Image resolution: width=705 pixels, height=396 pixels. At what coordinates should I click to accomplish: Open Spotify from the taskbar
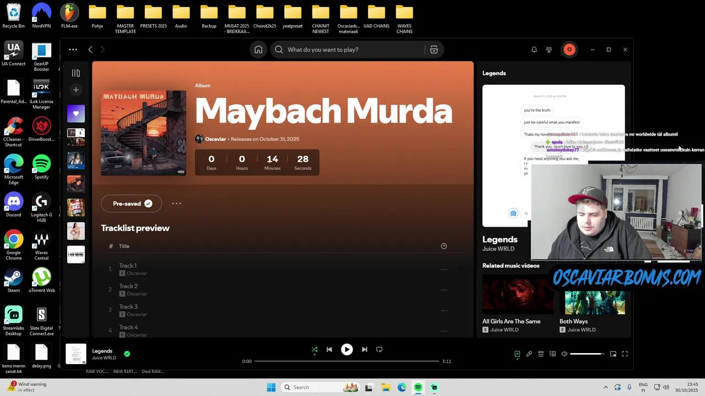pyautogui.click(x=418, y=387)
